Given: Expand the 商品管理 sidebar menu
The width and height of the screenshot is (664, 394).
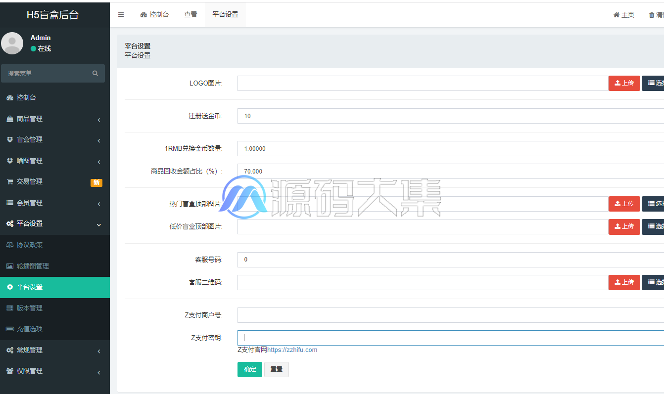Looking at the screenshot, I should point(55,119).
